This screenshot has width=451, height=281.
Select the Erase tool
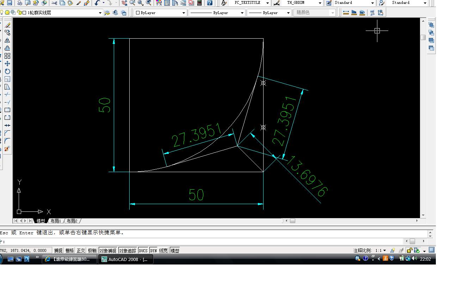pyautogui.click(x=7, y=25)
